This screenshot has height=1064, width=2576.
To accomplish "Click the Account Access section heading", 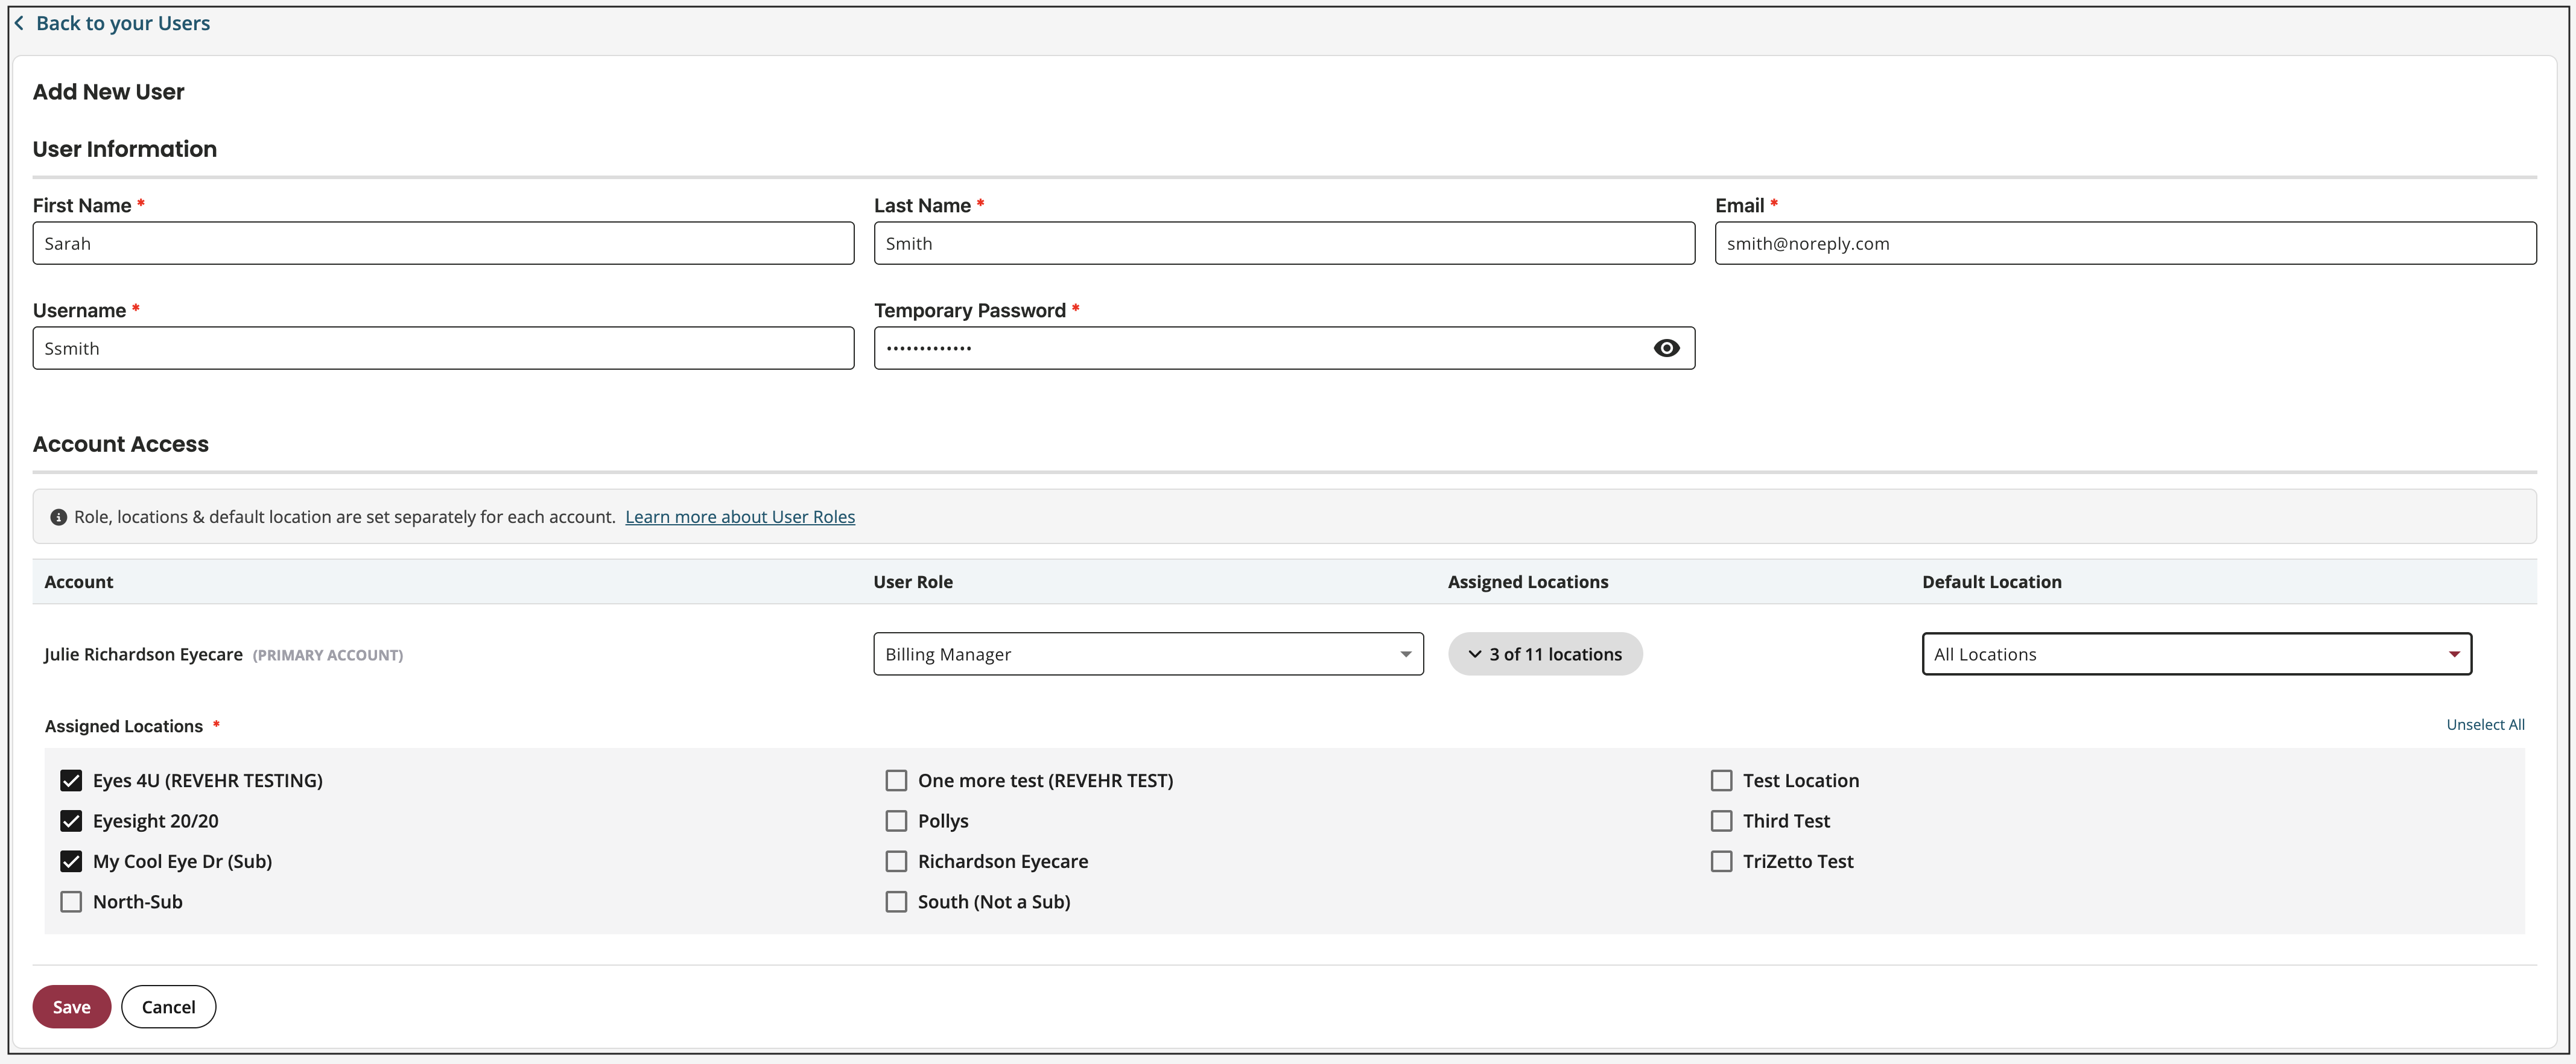I will [x=121, y=444].
